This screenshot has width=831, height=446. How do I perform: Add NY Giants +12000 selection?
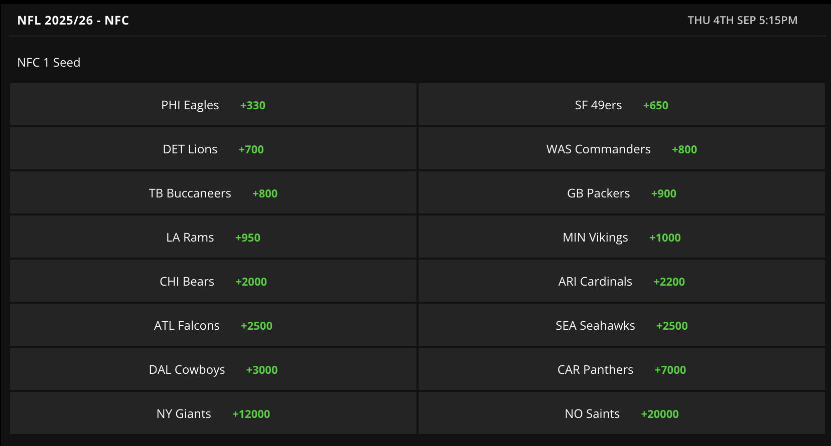[213, 413]
